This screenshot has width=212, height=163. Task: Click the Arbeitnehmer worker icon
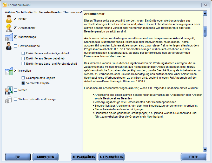tap(9, 28)
